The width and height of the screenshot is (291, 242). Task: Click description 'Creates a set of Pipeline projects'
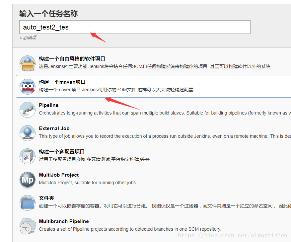click(130, 229)
